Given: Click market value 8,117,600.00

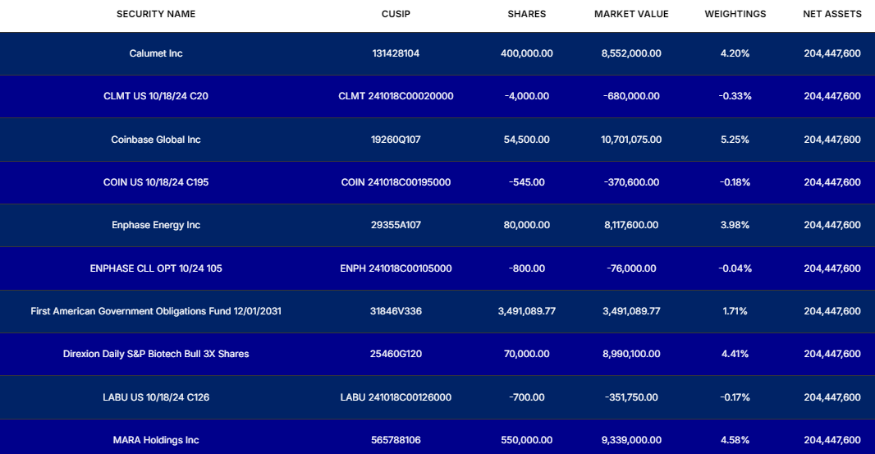Looking at the screenshot, I should [x=631, y=225].
